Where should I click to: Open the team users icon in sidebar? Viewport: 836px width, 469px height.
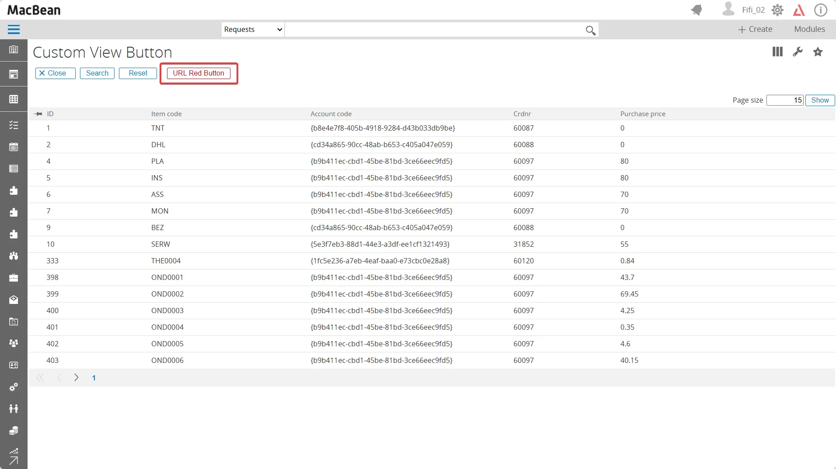pos(14,343)
